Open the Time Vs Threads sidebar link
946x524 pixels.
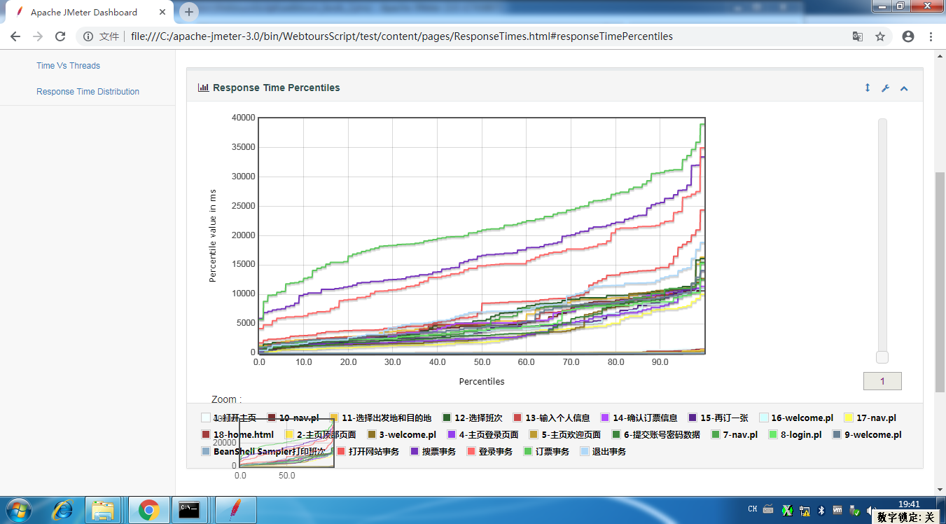(x=68, y=66)
